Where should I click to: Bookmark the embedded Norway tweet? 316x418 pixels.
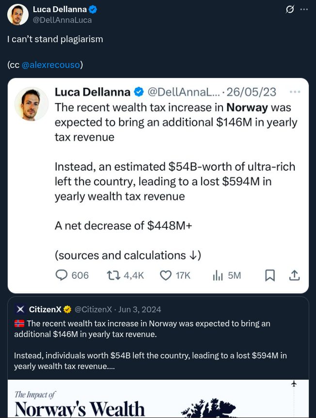coord(270,275)
